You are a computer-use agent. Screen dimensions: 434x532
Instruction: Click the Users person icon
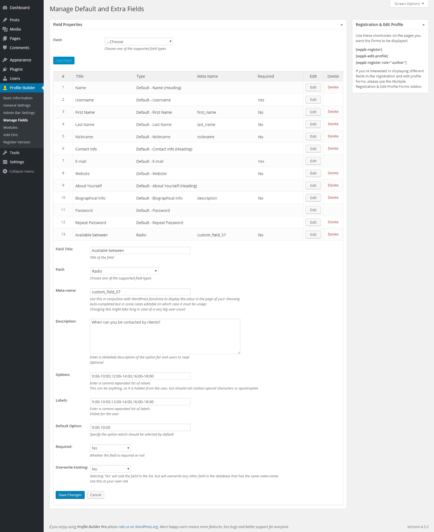click(5, 78)
